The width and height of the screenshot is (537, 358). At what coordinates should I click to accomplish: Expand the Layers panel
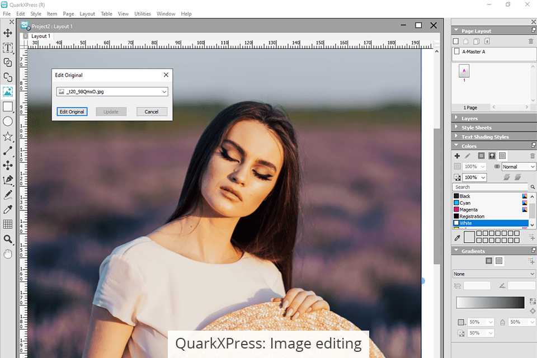click(456, 118)
